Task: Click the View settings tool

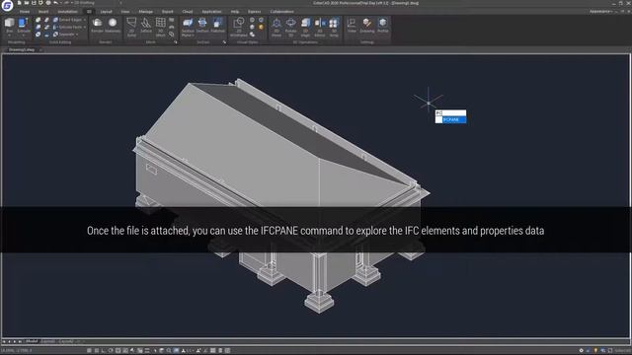Action: tap(352, 26)
